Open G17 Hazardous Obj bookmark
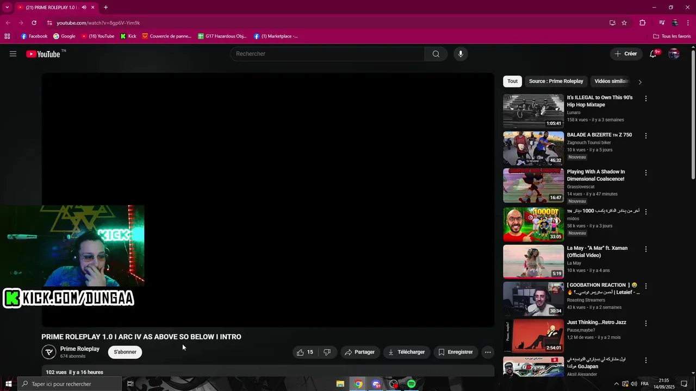This screenshot has width=696, height=391. tap(222, 36)
